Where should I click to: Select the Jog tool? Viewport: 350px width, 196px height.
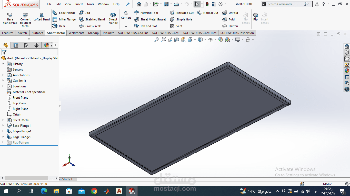85,13
